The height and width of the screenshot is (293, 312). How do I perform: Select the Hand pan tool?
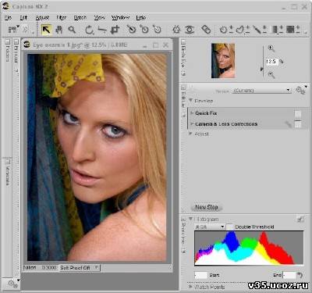[x=59, y=30]
